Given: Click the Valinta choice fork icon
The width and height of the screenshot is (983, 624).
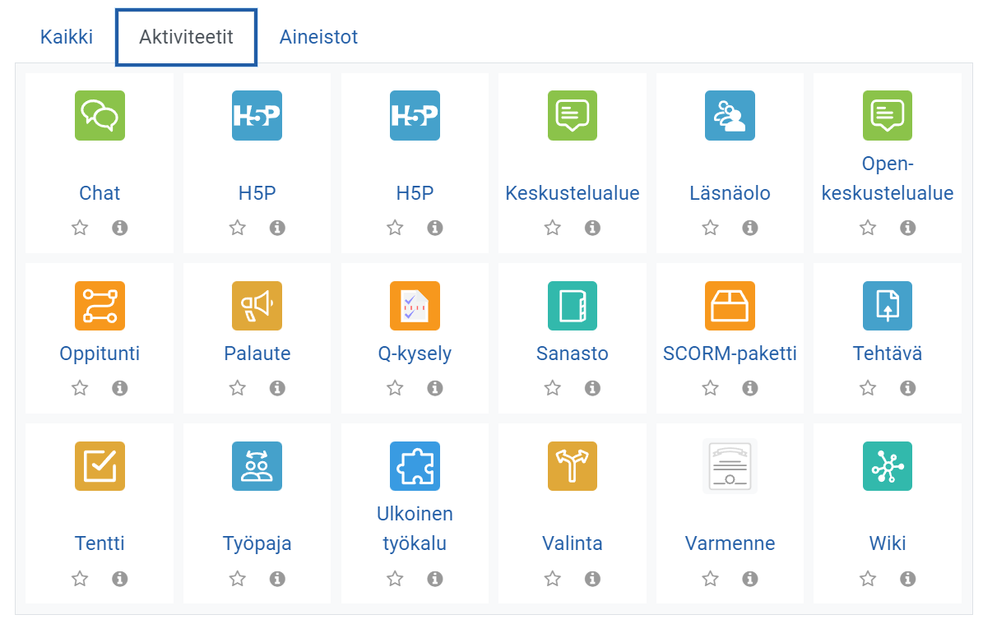Looking at the screenshot, I should click(x=573, y=466).
